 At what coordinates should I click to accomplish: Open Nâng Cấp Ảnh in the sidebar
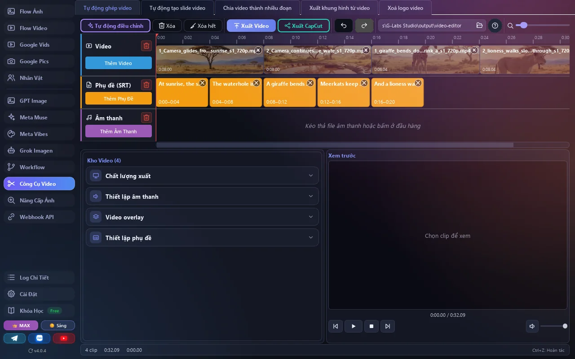point(39,200)
